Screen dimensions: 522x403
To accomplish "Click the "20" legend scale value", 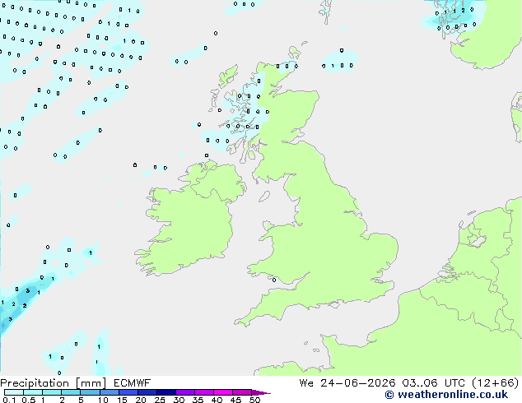I will 141,400.
